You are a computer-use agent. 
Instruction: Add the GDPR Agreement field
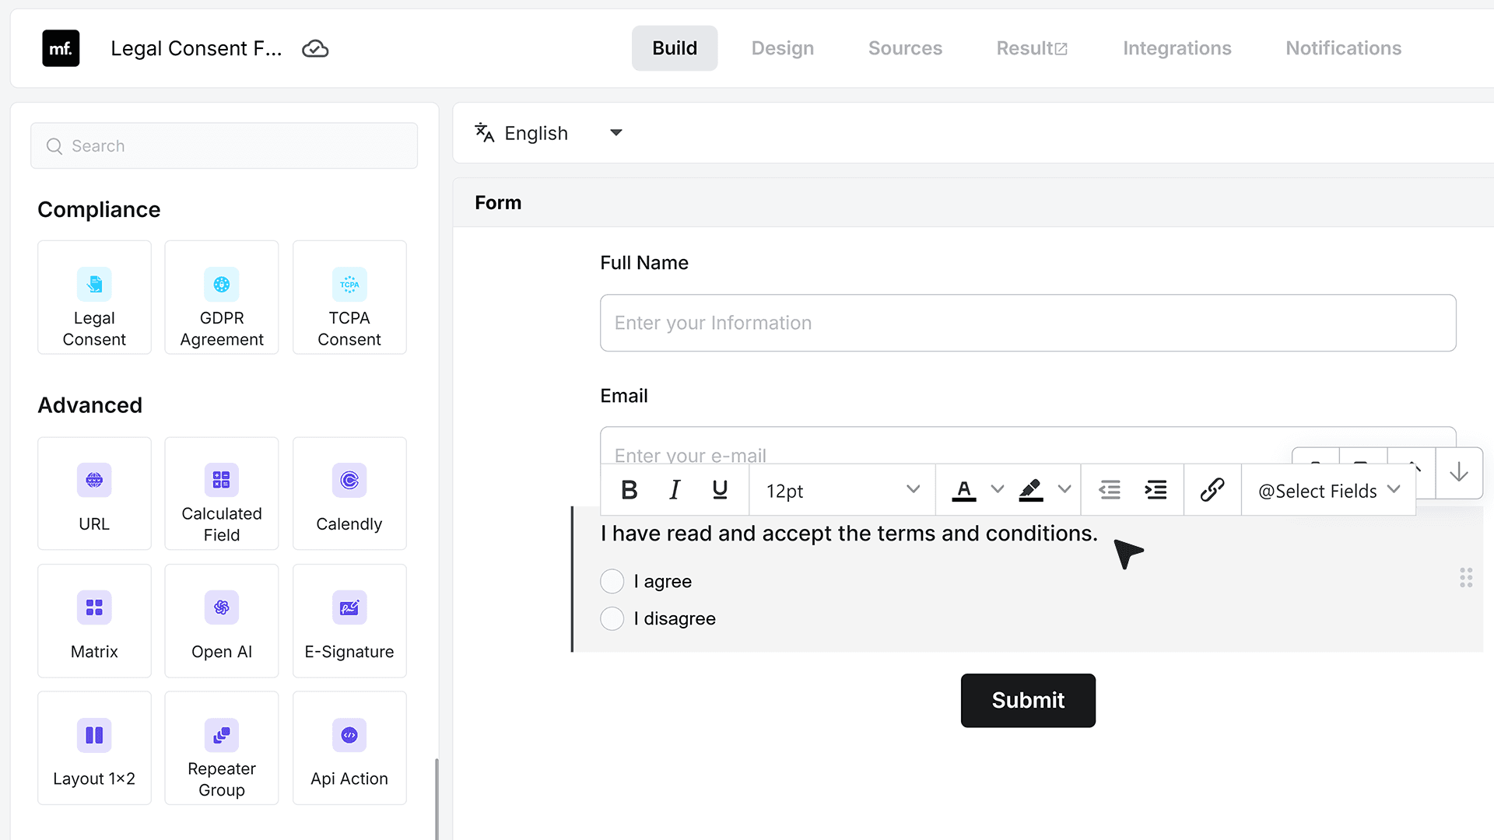tap(222, 297)
